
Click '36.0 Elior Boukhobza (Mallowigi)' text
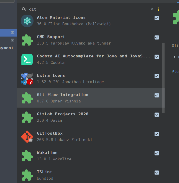74,24
